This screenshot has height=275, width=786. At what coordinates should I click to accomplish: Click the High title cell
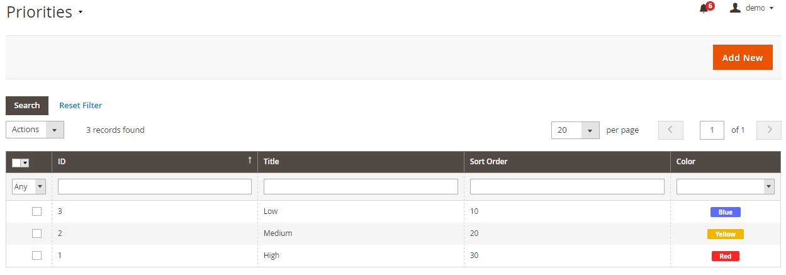tap(361, 255)
